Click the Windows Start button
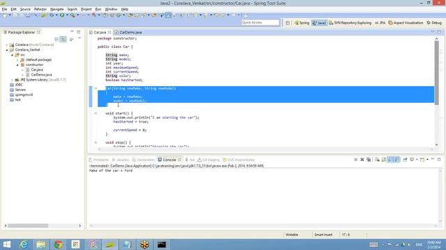This screenshot has height=250, width=446. (x=7, y=244)
